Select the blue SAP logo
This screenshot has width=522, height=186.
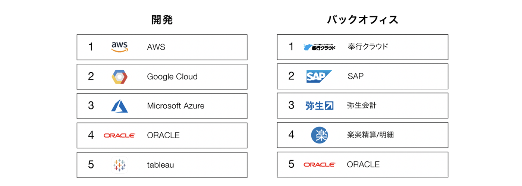tap(319, 76)
